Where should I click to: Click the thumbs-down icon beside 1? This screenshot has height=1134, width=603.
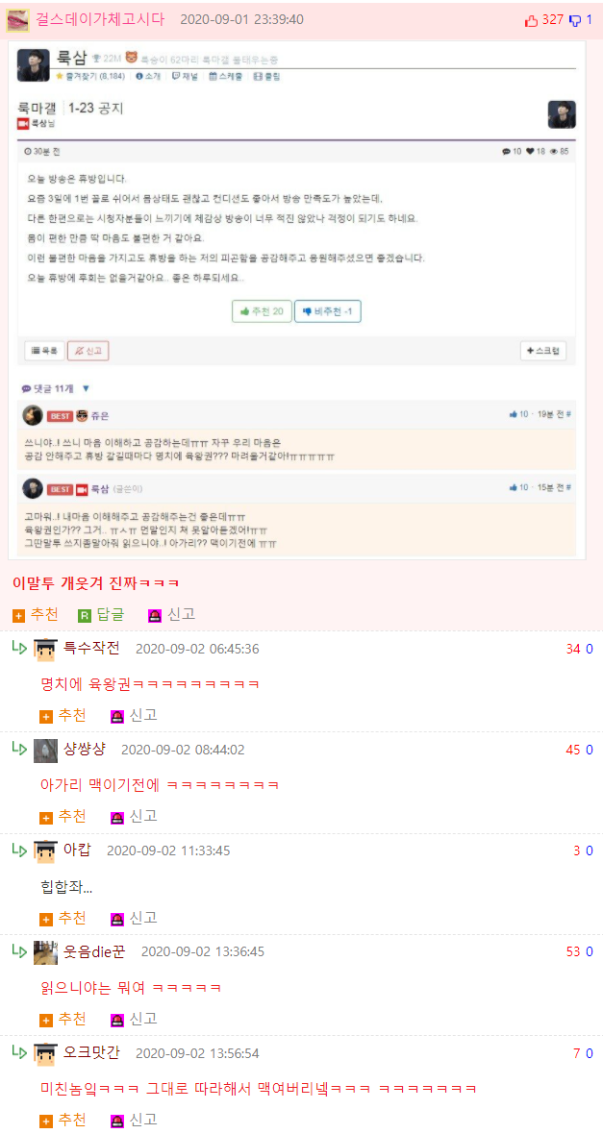click(x=575, y=20)
